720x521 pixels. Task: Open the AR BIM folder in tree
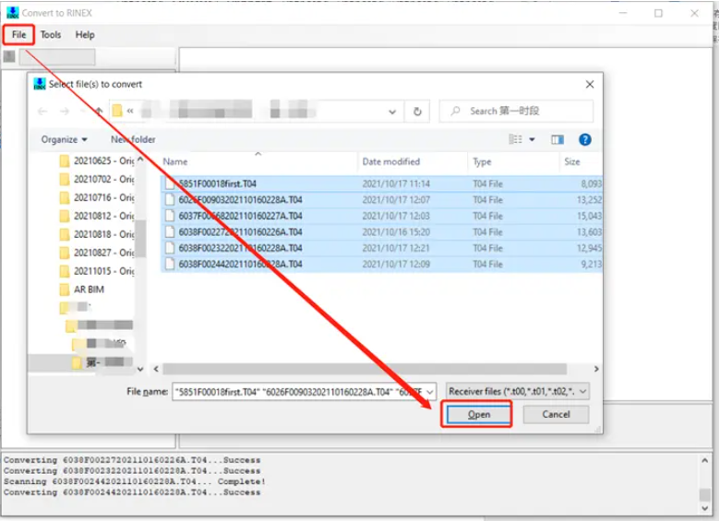(90, 290)
